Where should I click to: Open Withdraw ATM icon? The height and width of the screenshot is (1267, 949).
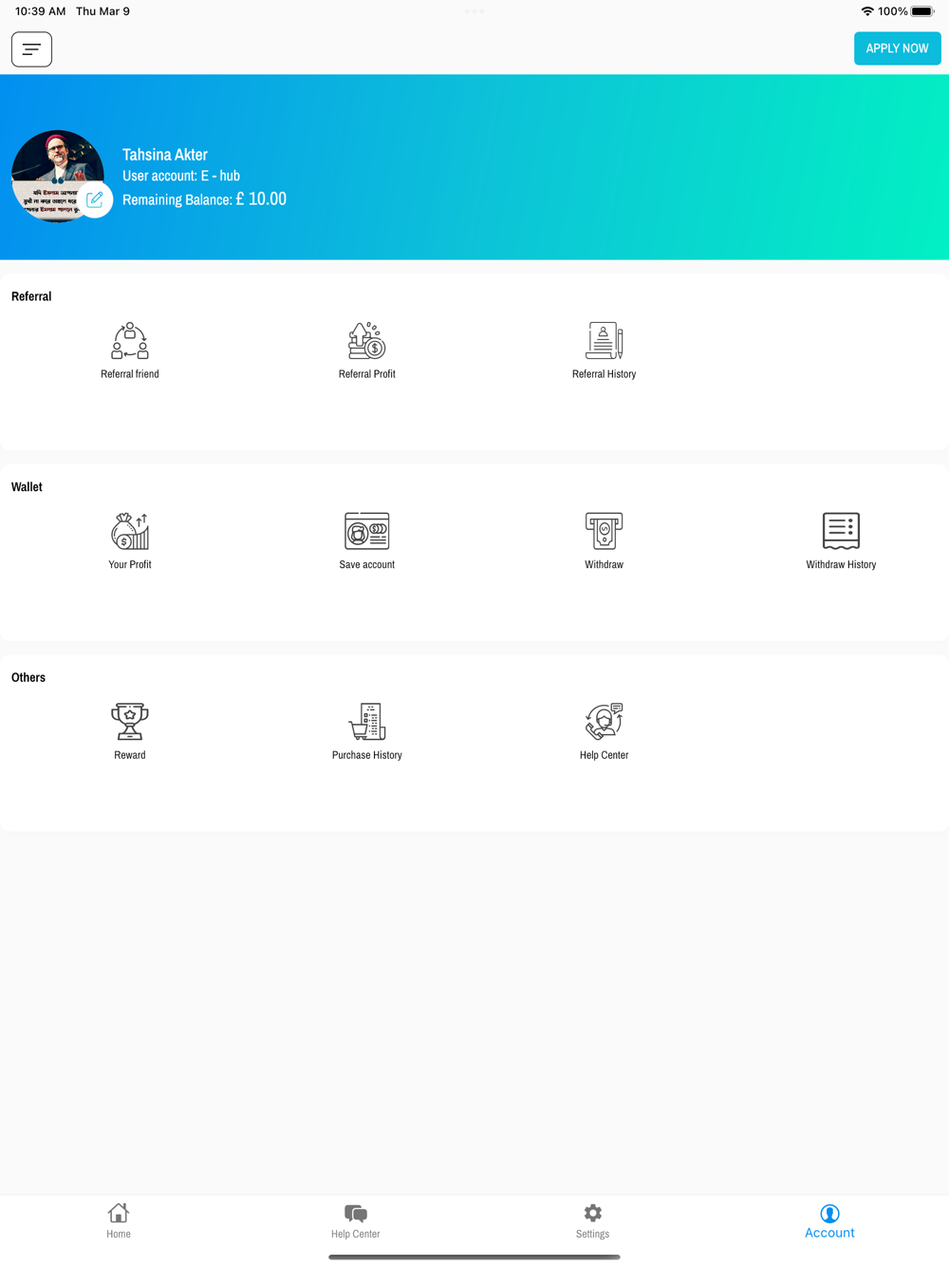click(x=605, y=531)
